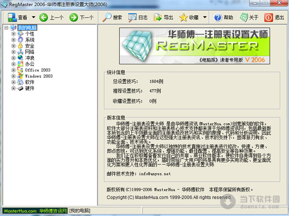
Task: Collapse the 我的电脑 root node
Action: click(x=6, y=28)
